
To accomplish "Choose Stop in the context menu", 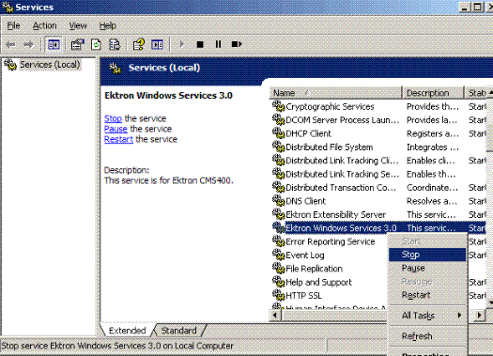I will coord(427,255).
